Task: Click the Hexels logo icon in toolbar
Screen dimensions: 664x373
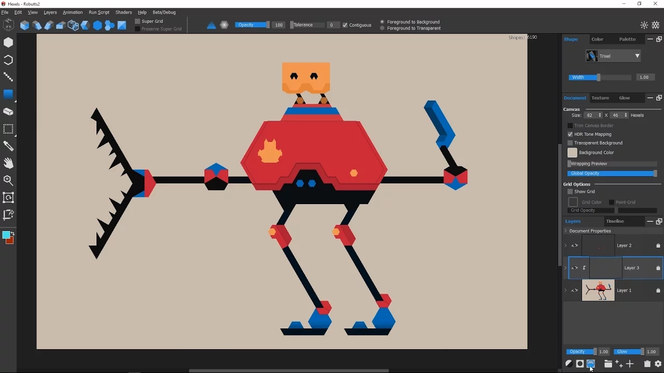Action: tap(8, 25)
